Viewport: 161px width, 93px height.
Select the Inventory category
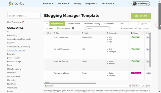(x=11, y=73)
